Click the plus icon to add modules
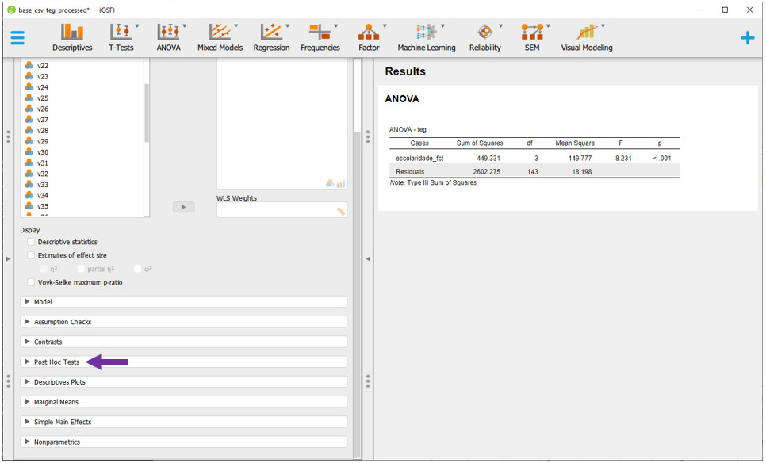Viewport: 766px width, 463px height. (x=747, y=38)
